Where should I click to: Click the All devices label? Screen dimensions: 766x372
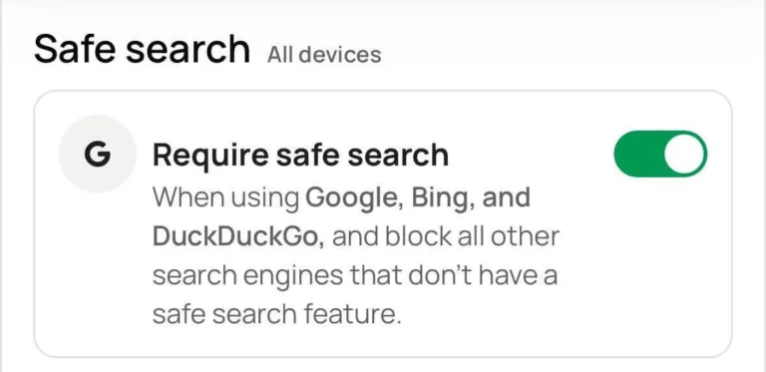pos(324,55)
